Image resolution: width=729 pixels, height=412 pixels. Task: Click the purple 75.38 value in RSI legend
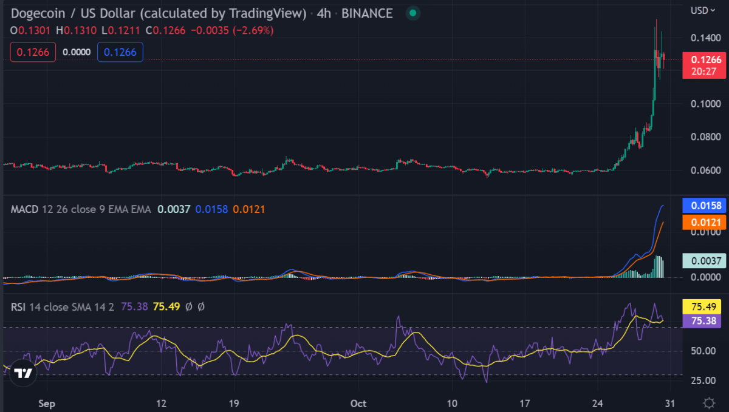(135, 307)
